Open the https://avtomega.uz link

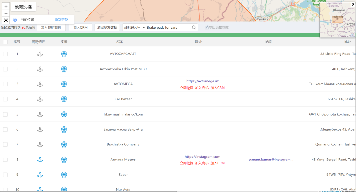coord(202,81)
